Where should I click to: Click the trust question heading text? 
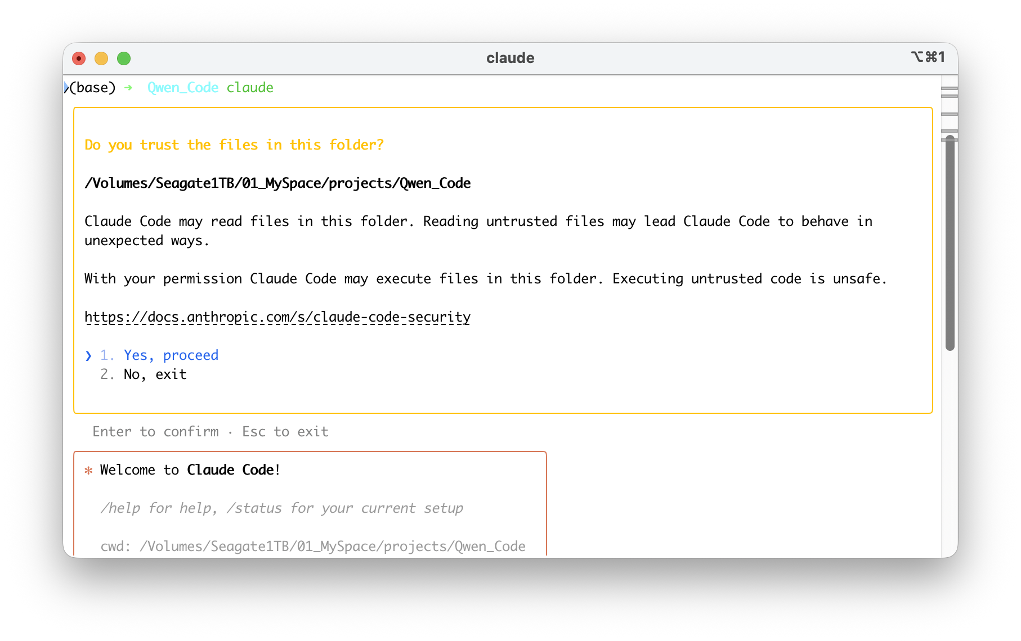234,145
